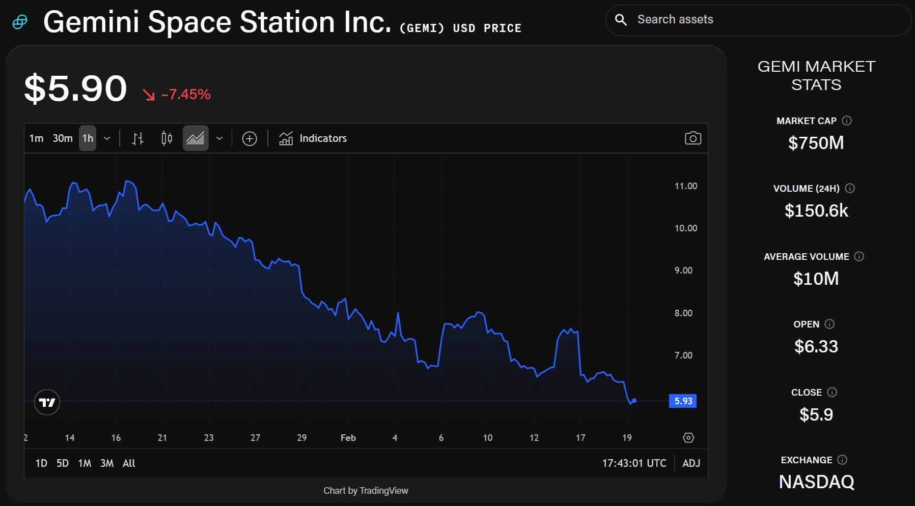Select the All date range
Viewport: 915px width, 506px height.
click(x=129, y=463)
